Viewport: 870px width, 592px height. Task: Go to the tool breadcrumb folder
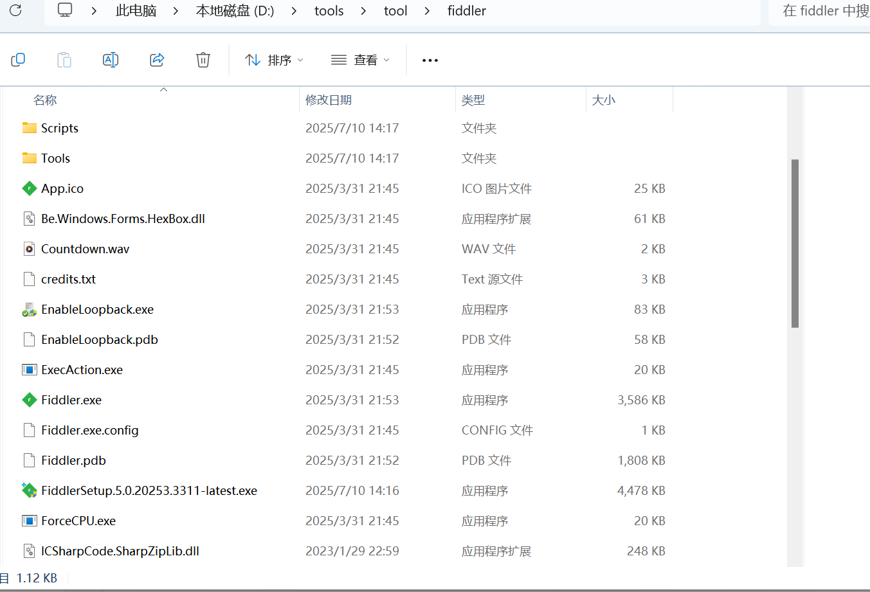395,11
